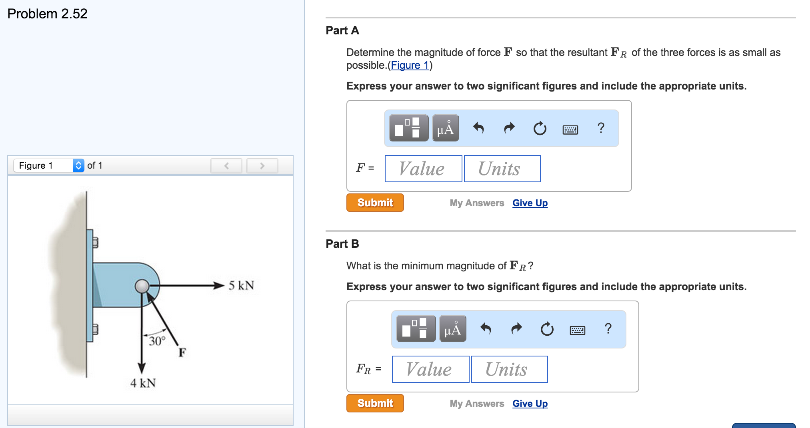Click the F Value input field

click(x=423, y=169)
